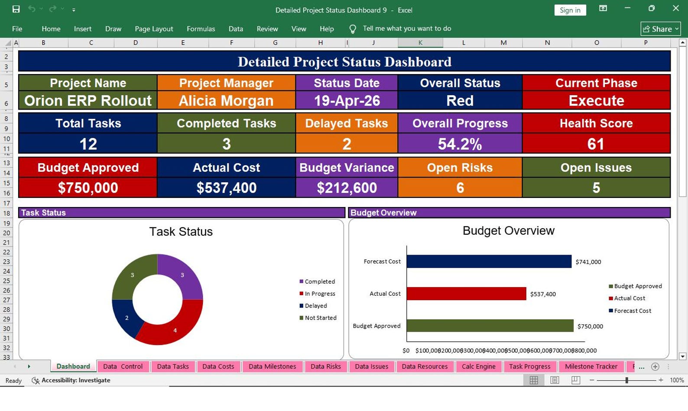Click the New sheet plus icon

pyautogui.click(x=655, y=366)
